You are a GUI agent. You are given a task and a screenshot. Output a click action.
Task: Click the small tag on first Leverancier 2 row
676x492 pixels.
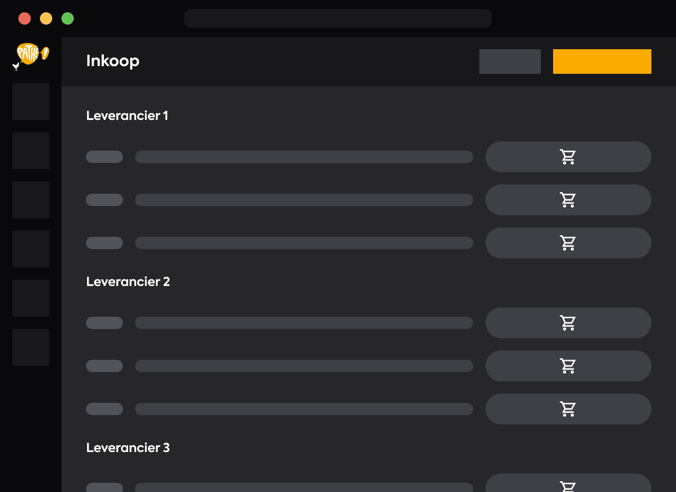(104, 323)
